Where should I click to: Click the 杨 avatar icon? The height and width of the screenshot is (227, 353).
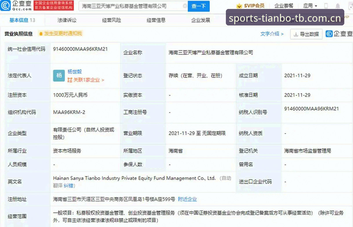click(x=59, y=75)
